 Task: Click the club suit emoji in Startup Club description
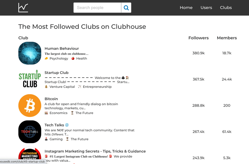tap(123, 78)
